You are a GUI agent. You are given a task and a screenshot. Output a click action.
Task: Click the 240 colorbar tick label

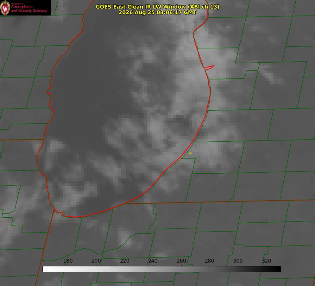pyautogui.click(x=153, y=261)
